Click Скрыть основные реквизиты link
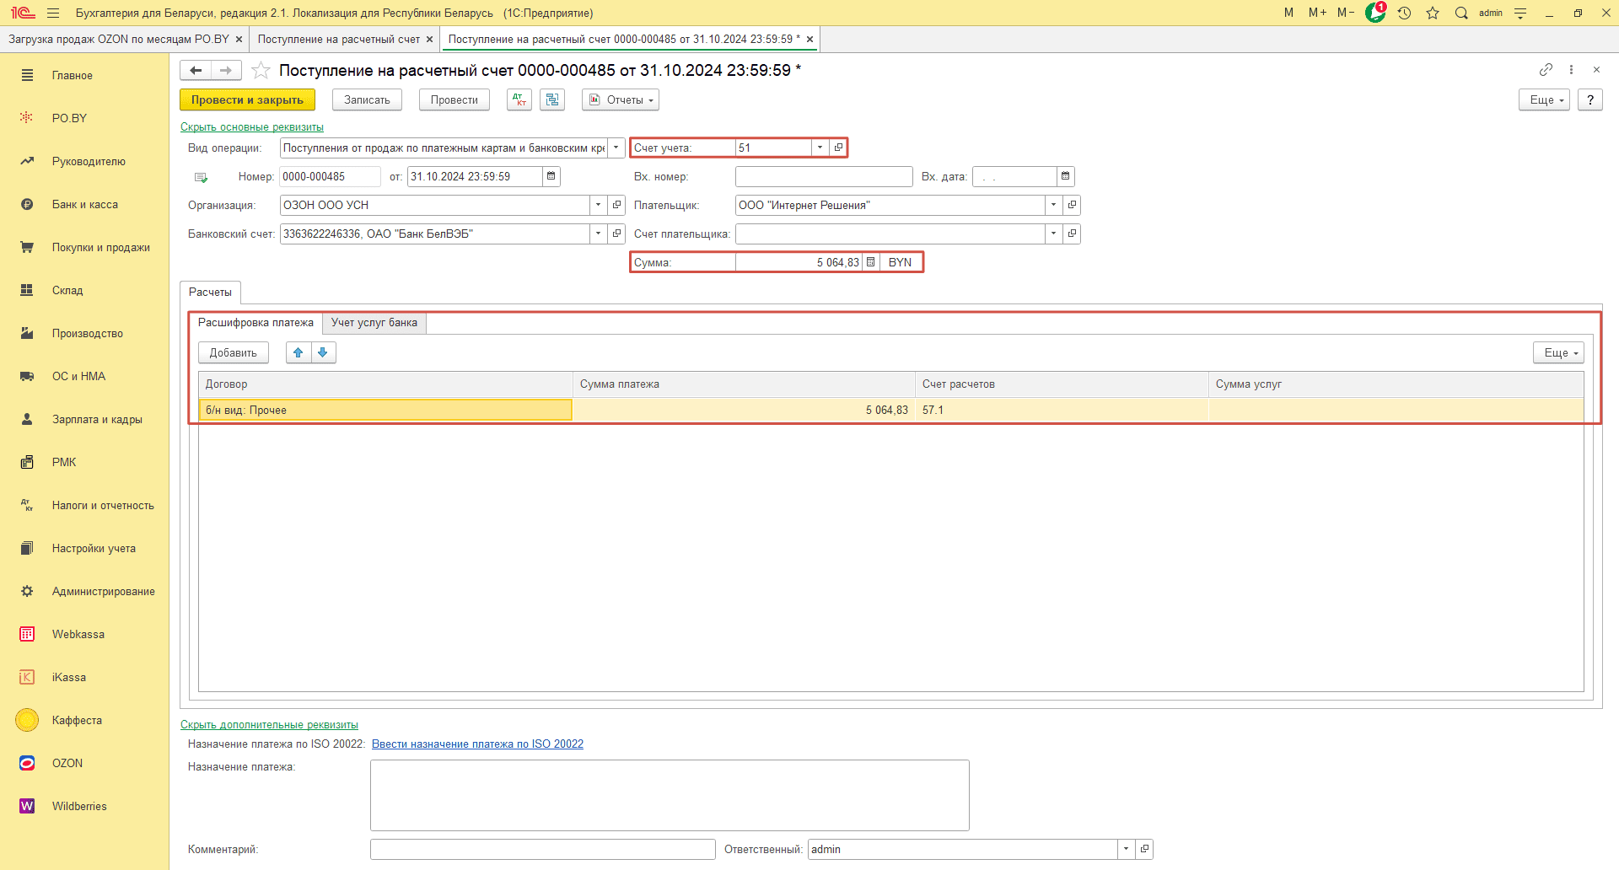 point(252,127)
